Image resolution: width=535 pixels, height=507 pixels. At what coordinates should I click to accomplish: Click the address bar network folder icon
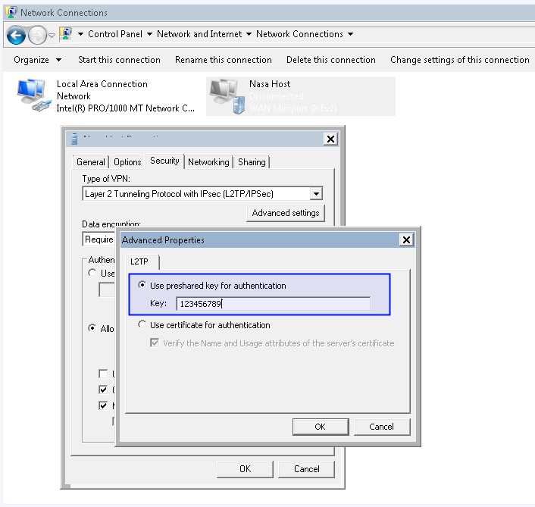[x=66, y=34]
